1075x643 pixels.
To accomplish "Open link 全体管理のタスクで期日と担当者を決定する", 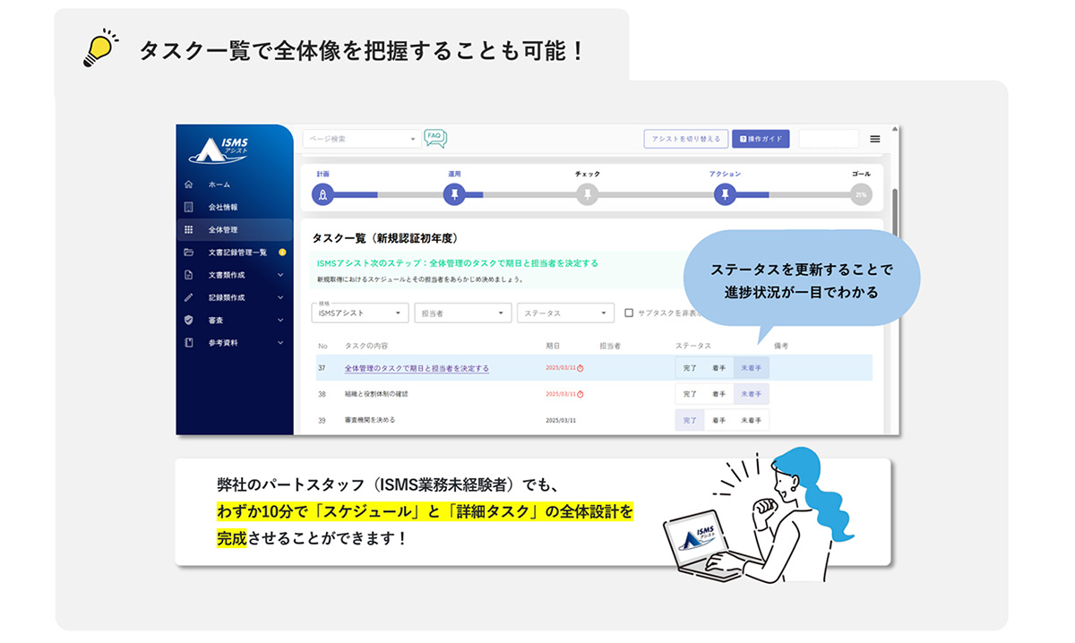I will coord(417,368).
